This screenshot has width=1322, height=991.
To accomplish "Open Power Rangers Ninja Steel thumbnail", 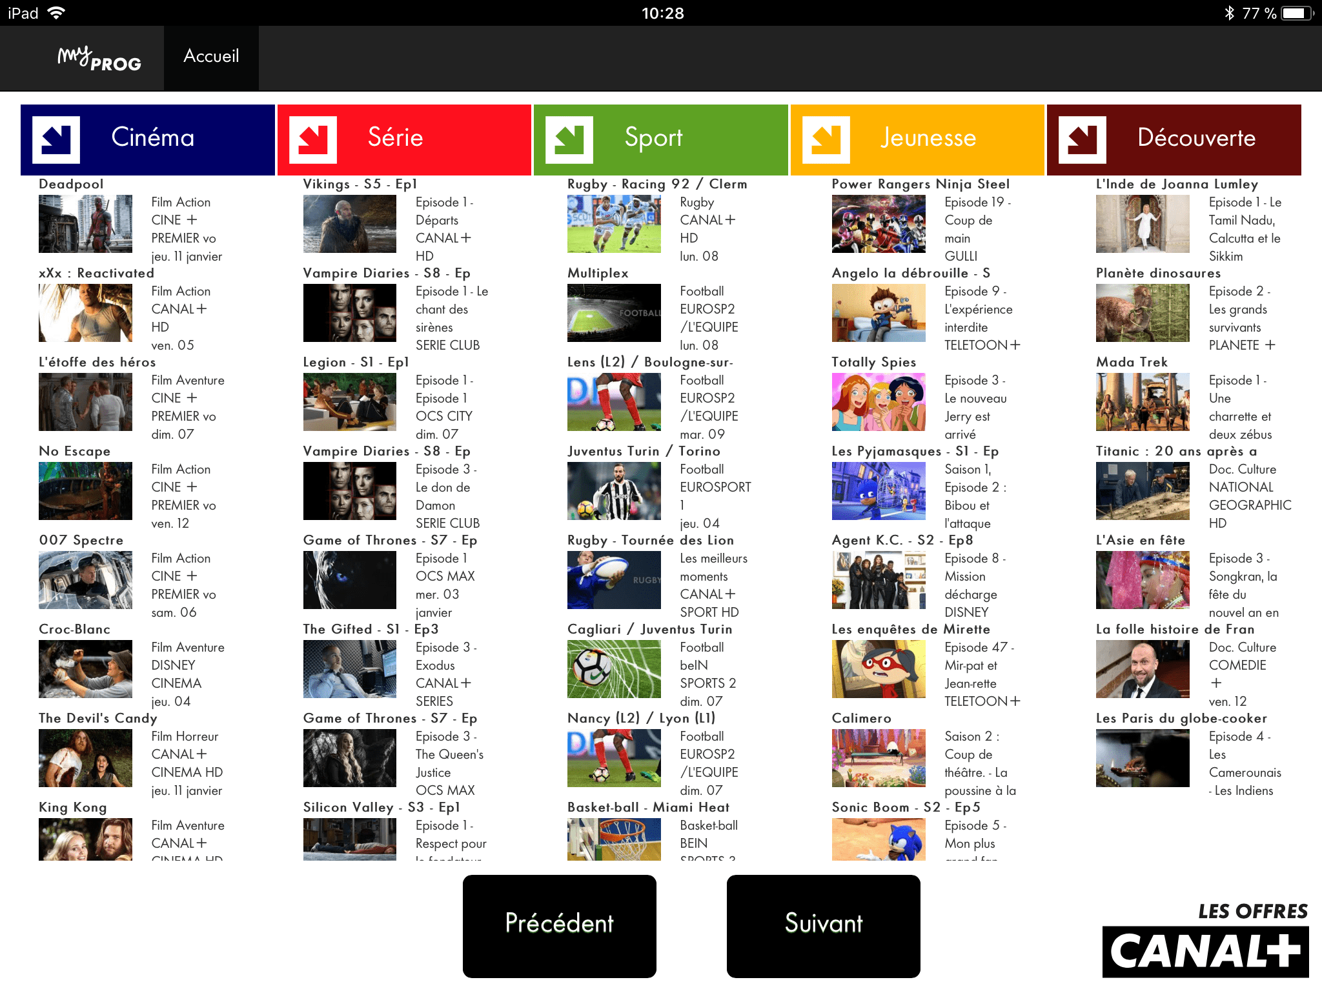I will [x=879, y=224].
